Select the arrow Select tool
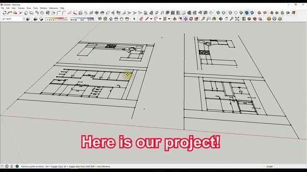Screen dimensions: 307x172 pos(134,19)
